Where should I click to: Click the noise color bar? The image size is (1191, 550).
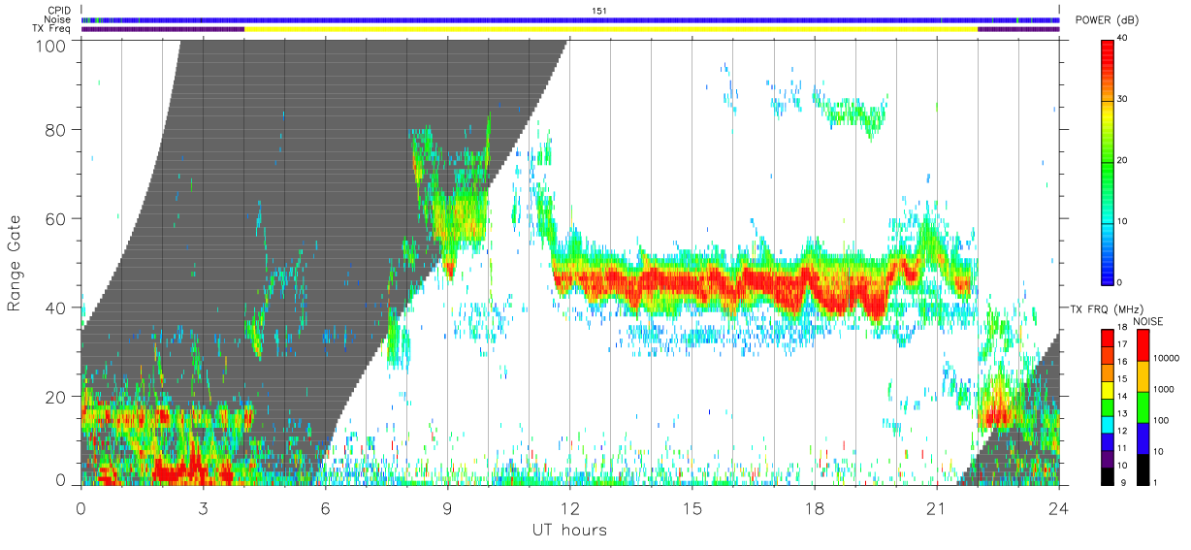click(1142, 405)
